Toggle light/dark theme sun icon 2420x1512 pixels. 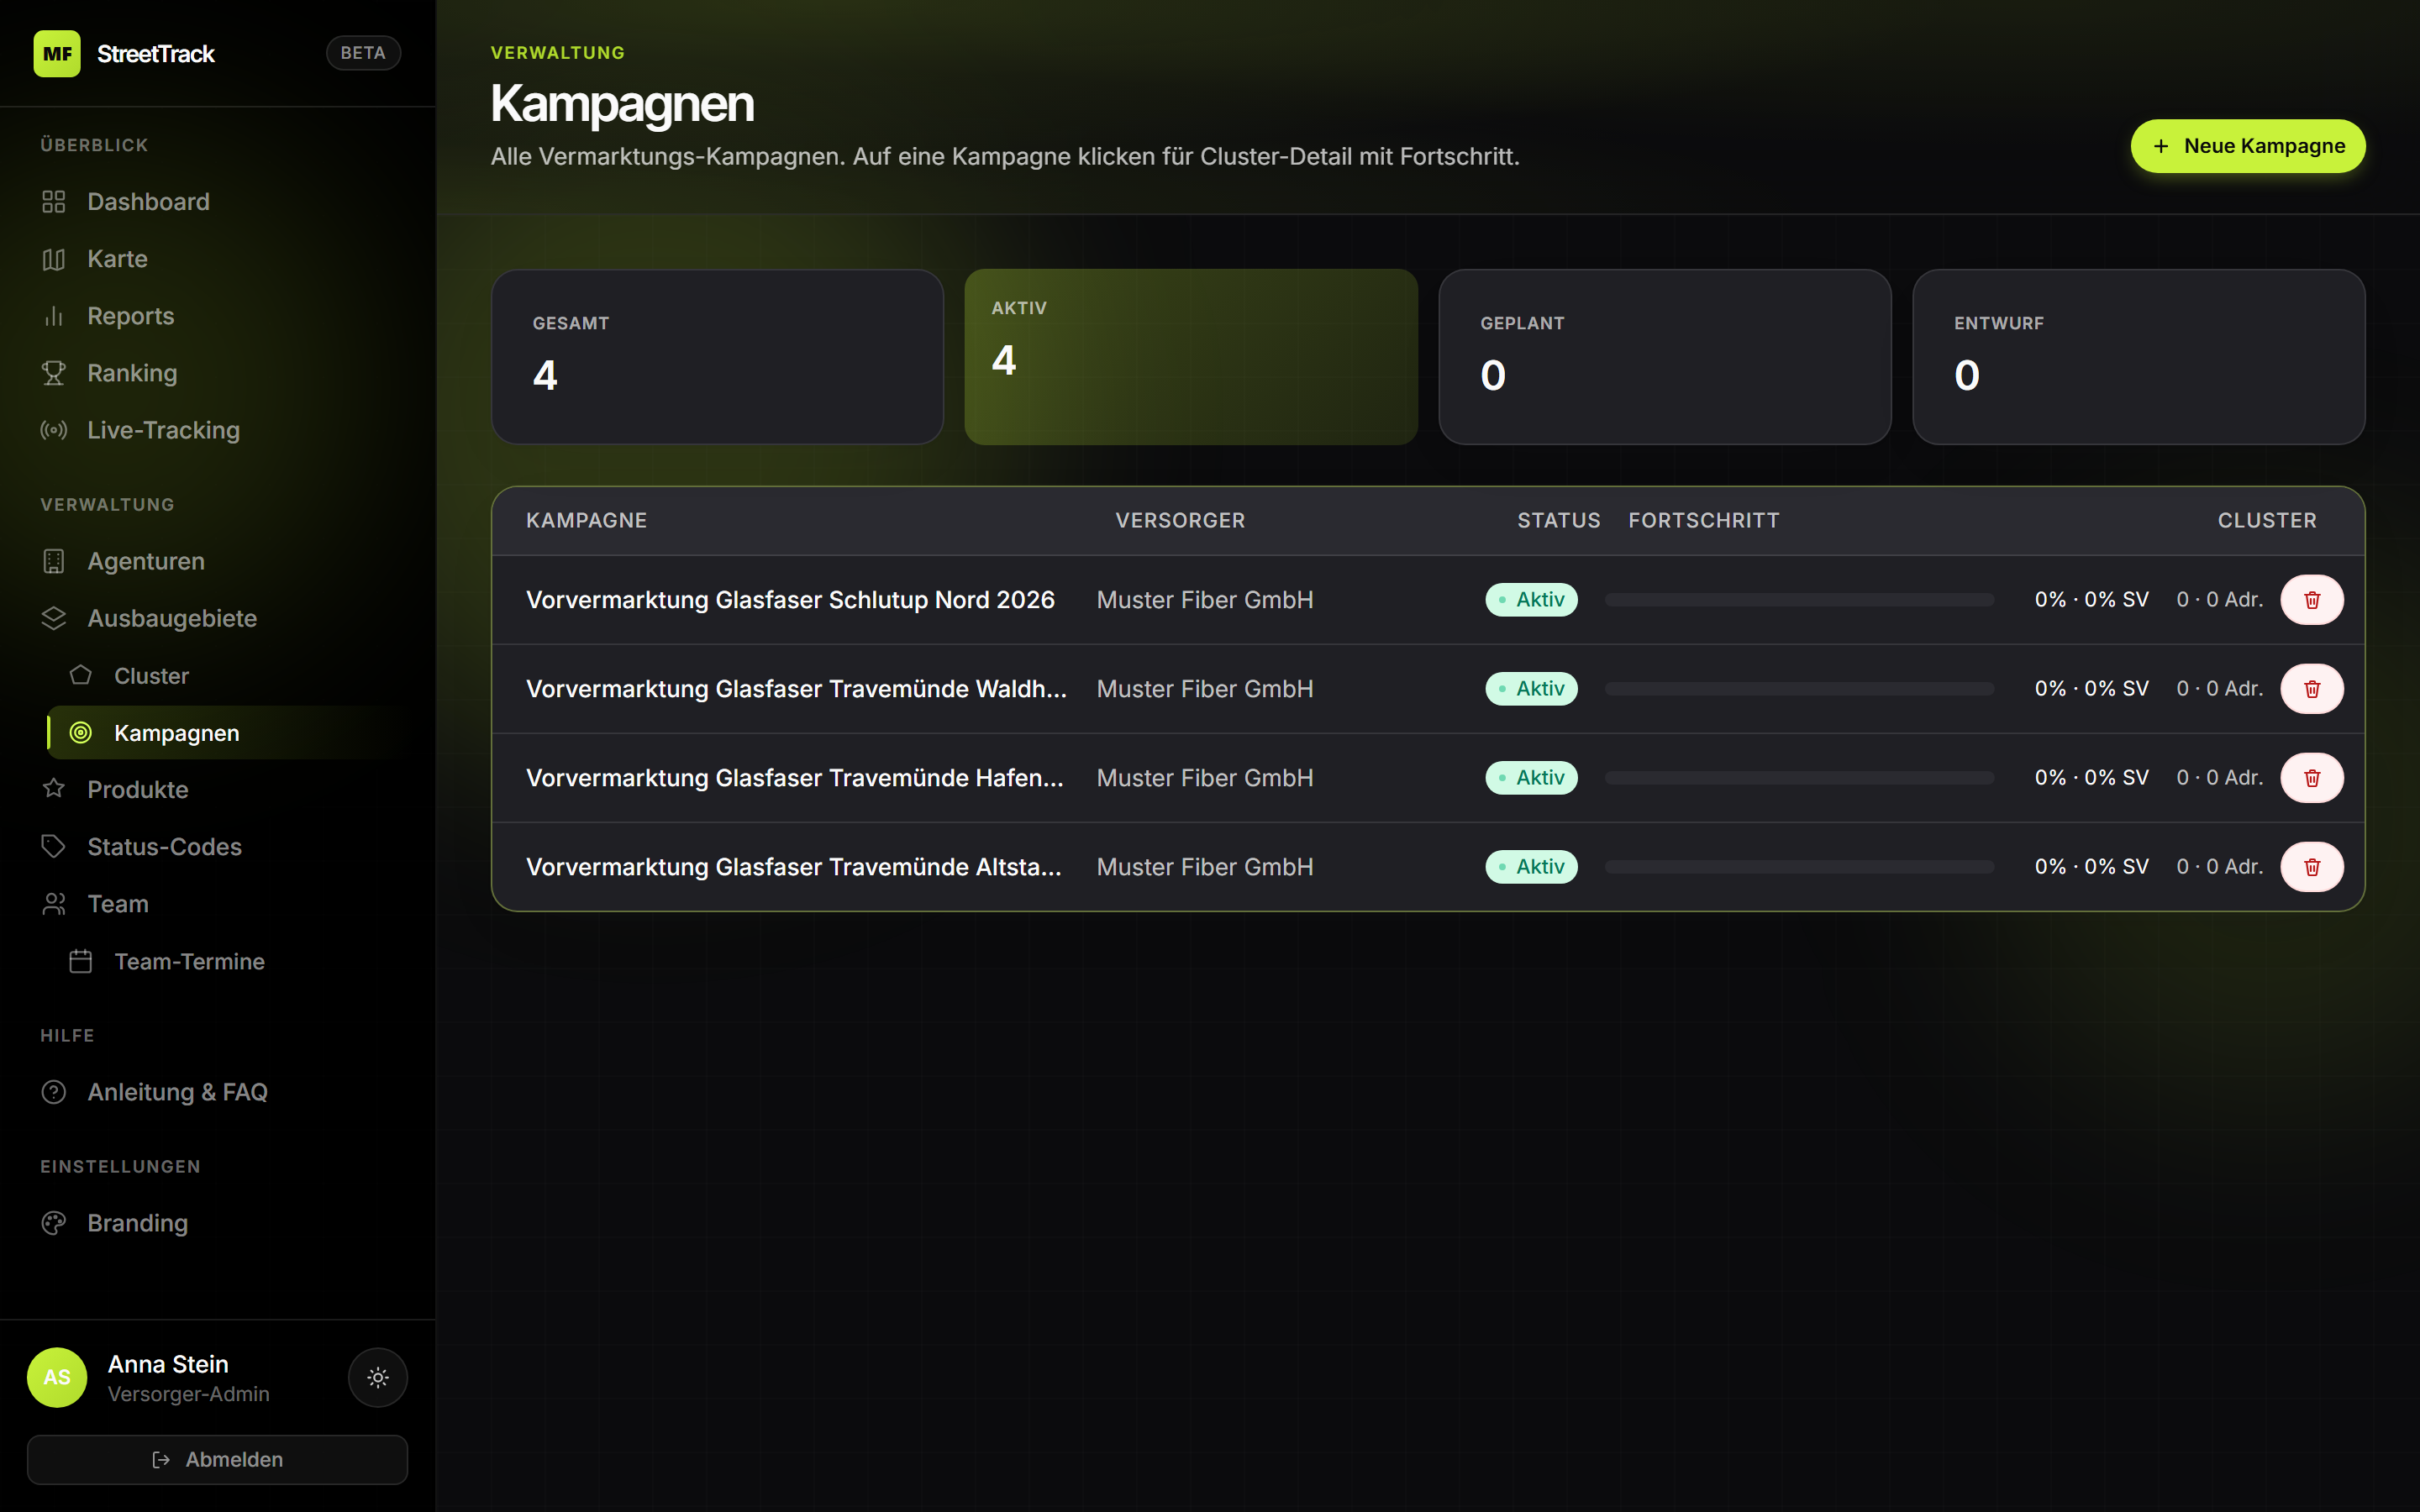click(377, 1377)
